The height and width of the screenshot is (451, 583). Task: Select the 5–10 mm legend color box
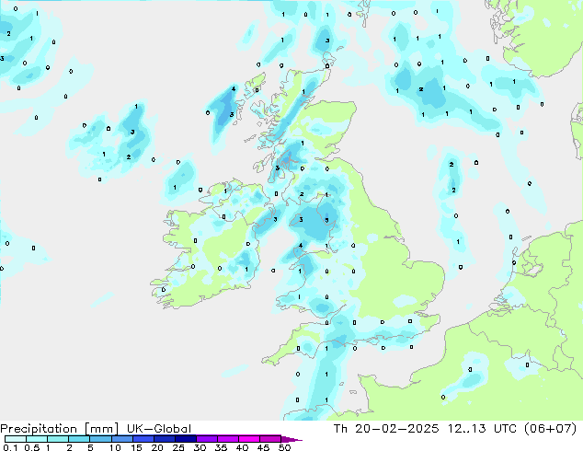(100, 439)
